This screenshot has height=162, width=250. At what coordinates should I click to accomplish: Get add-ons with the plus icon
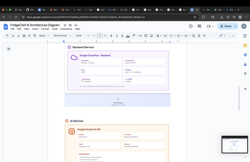pos(245,89)
